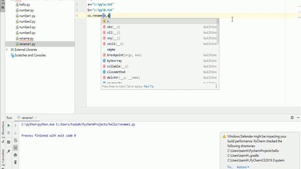Click Fix... in Windows Defender notification
Image resolution: width=301 pixels, height=169 pixels.
tap(230, 167)
